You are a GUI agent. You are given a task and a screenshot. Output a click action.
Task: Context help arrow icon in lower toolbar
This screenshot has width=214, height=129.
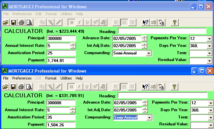(x=145, y=87)
